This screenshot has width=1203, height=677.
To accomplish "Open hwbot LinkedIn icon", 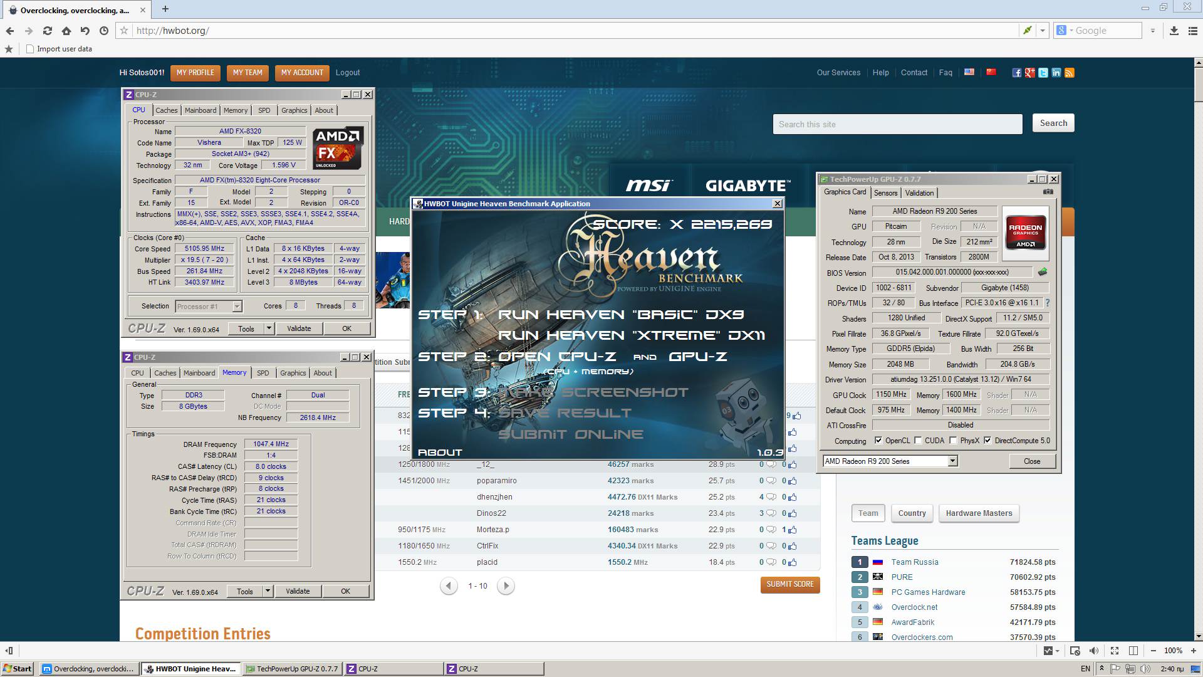I will [1056, 73].
